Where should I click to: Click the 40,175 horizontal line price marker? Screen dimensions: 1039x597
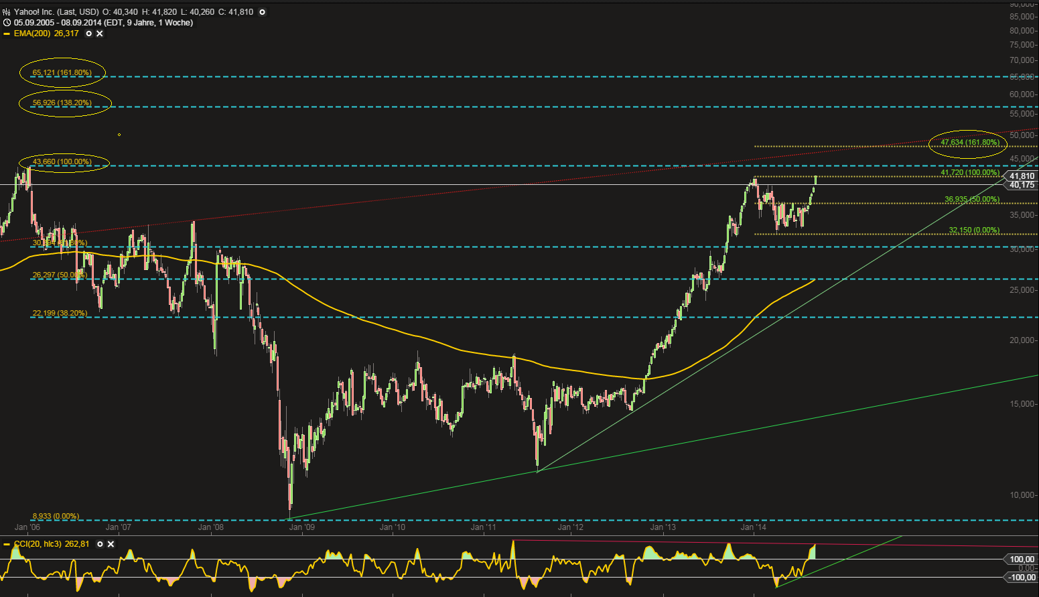tap(1022, 185)
